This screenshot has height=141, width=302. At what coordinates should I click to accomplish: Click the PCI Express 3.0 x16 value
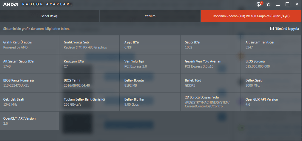click(x=200, y=66)
